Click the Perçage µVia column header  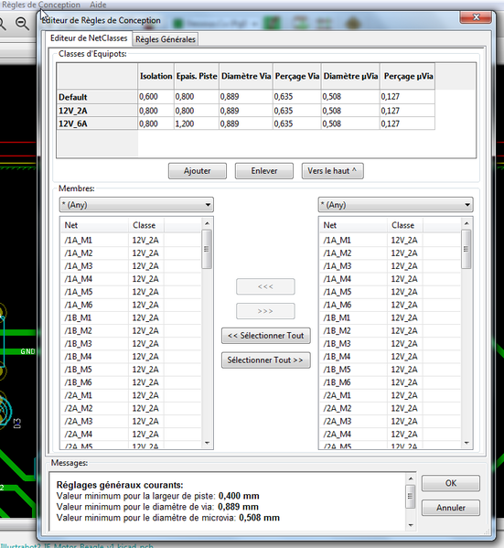(408, 76)
